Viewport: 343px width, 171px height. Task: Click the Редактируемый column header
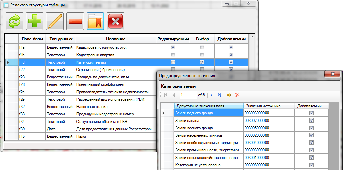coord(173,39)
